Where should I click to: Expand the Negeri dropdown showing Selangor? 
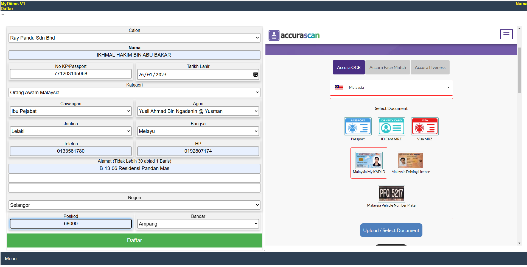134,205
